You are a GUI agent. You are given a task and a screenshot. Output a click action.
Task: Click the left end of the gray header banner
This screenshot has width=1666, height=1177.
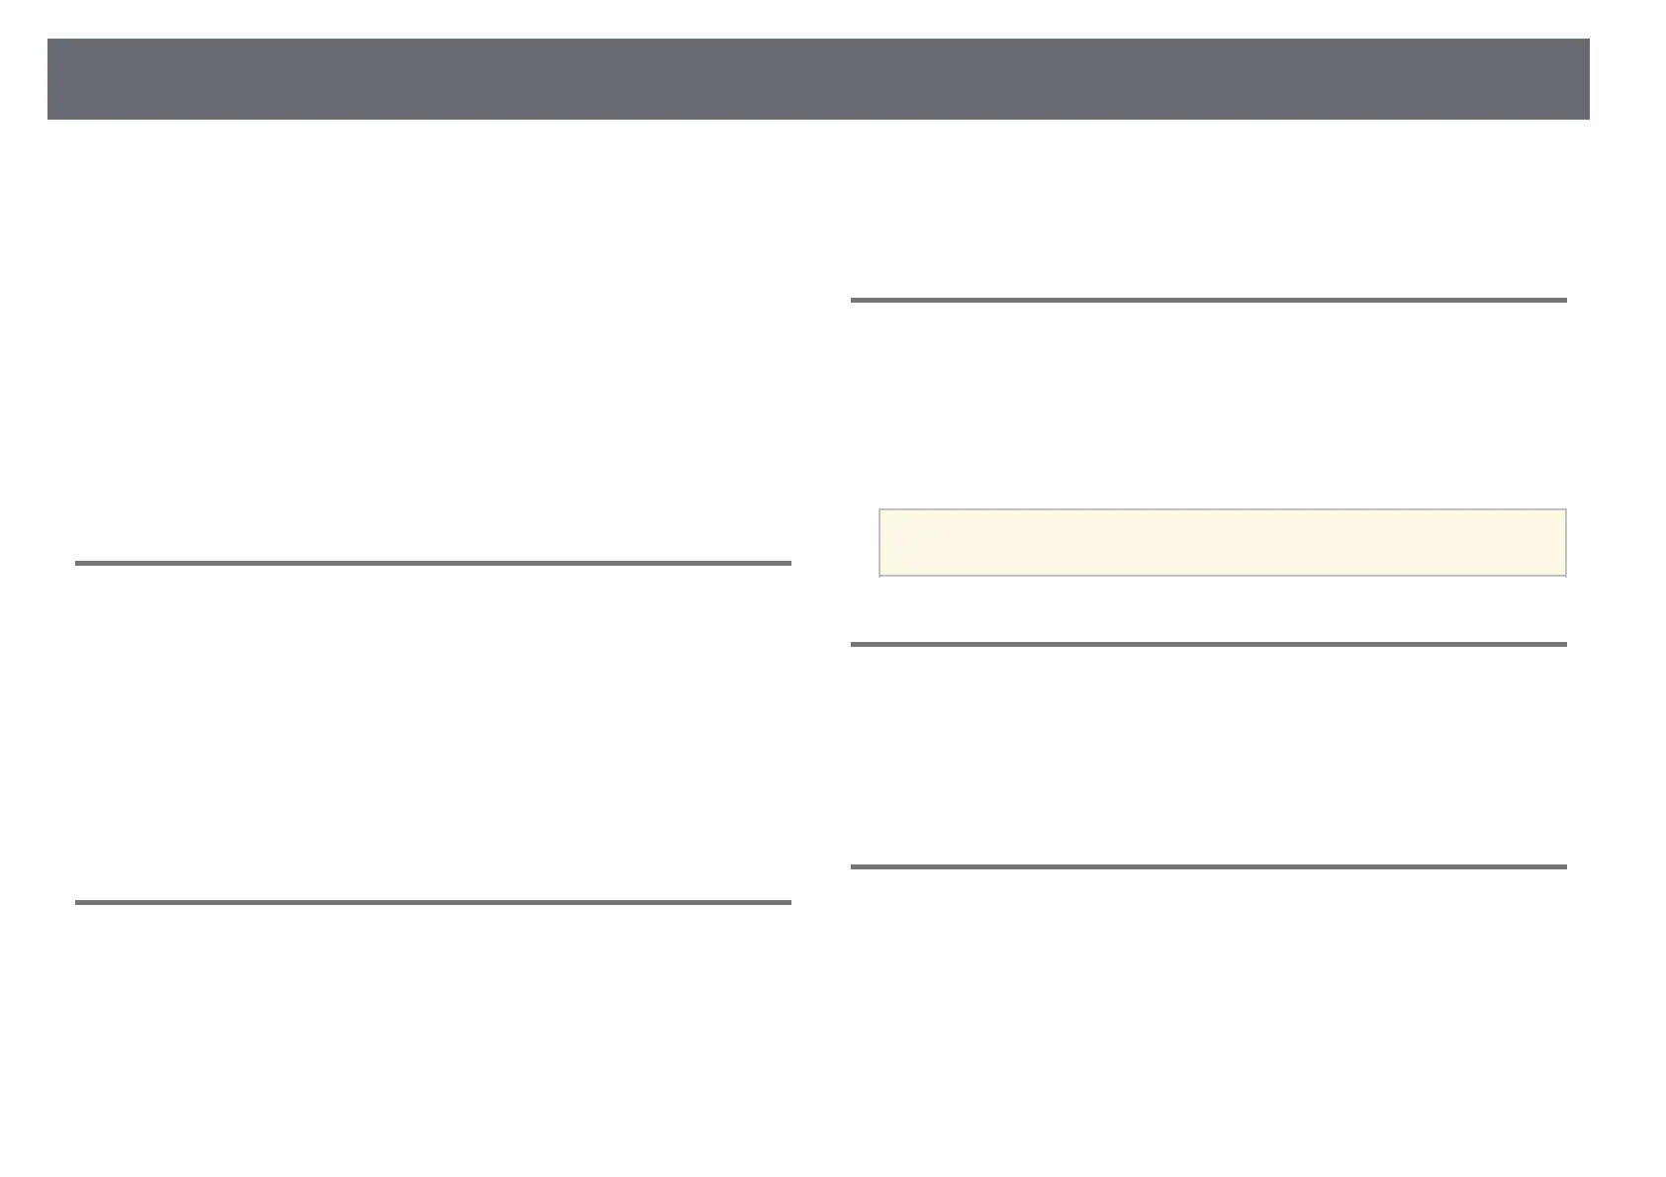point(59,79)
